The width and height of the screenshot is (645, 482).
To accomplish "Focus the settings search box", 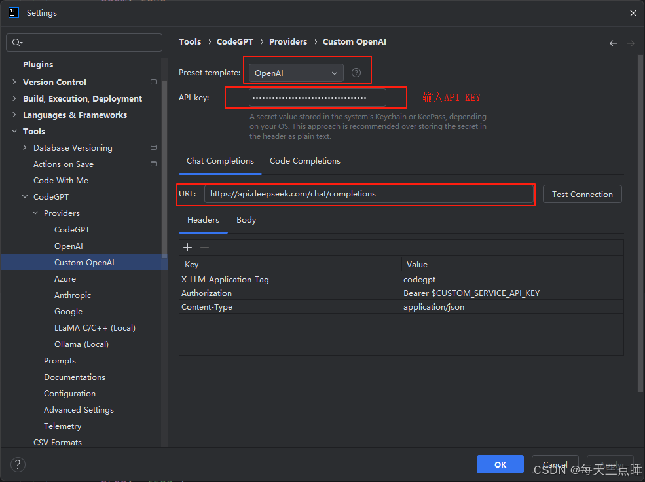I will click(x=84, y=43).
